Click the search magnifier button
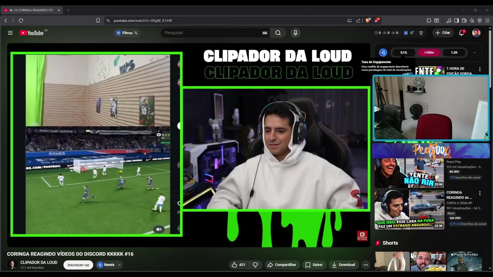Viewport: 493px width, 277px height. point(278,33)
